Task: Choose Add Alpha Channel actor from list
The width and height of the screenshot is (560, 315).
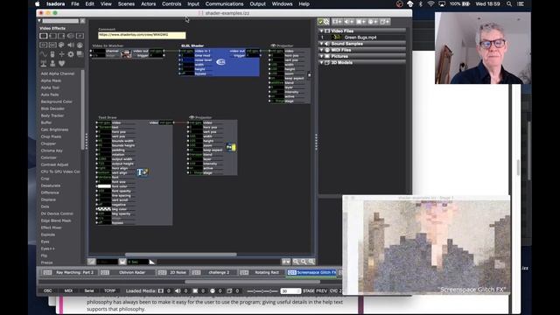Action: coord(58,73)
